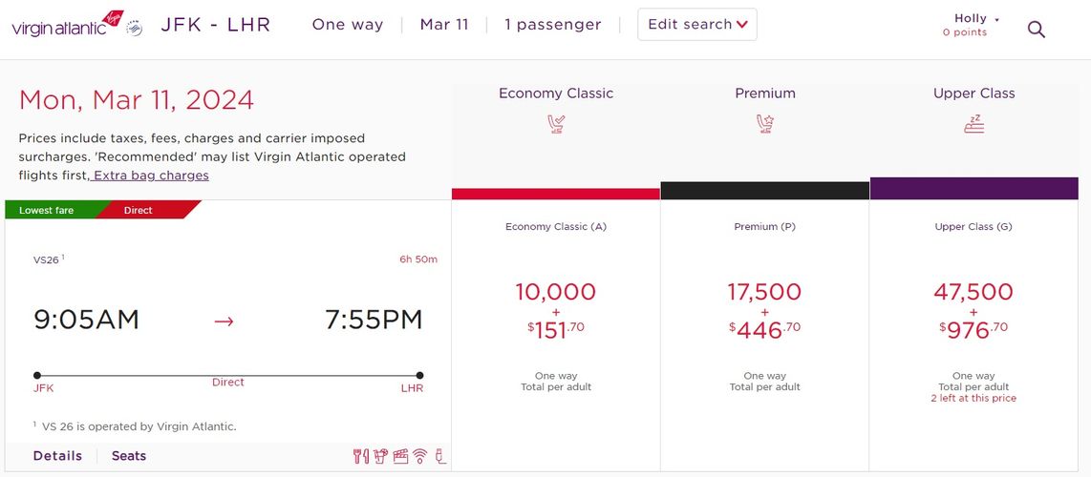Click the Wi-Fi amenity icon
Image resolution: width=1091 pixels, height=477 pixels.
(x=419, y=456)
